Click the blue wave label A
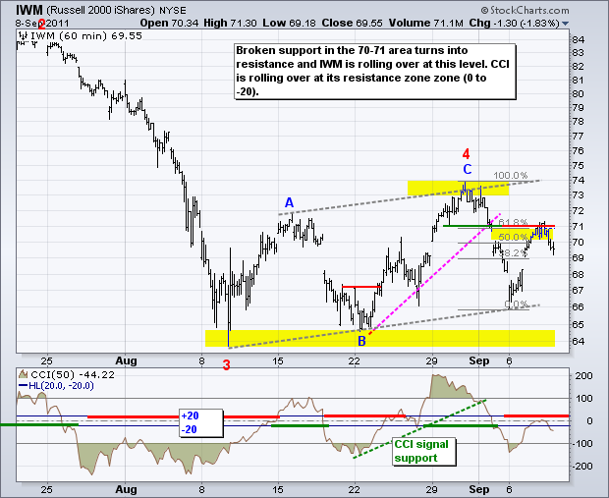 tap(289, 202)
